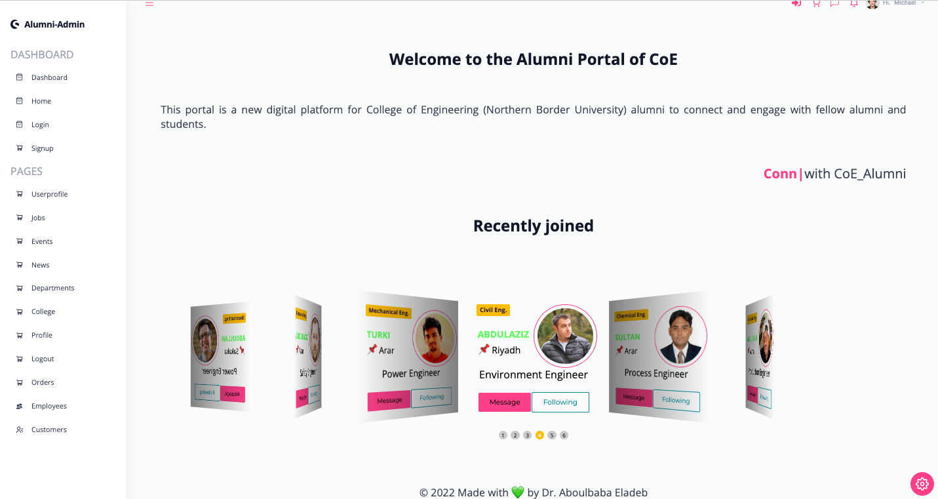This screenshot has width=938, height=499.
Task: Click the pink settings gear button
Action: click(x=922, y=484)
